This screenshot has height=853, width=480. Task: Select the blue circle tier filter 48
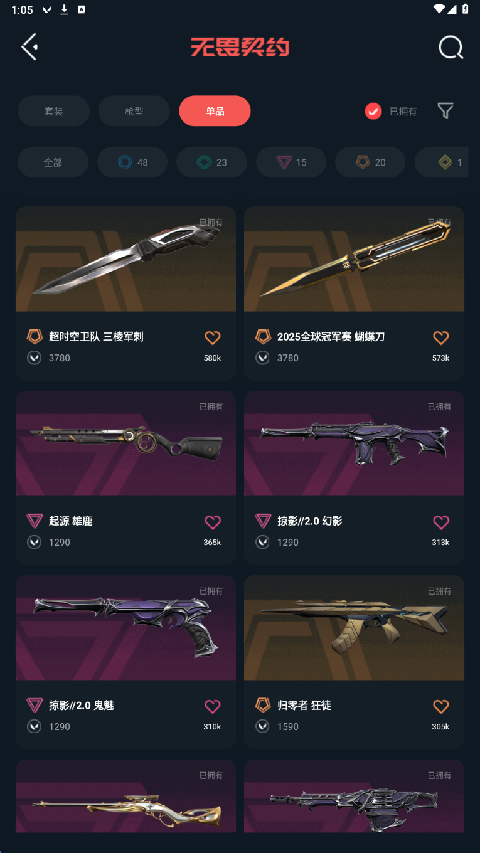point(132,162)
